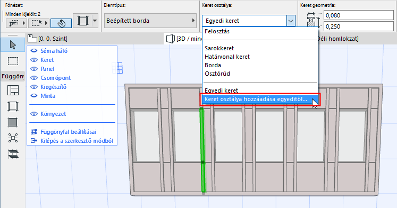Viewport: 397px width, 208px height.
Task: Click the green selected frame in 3D view
Action: 202,150
